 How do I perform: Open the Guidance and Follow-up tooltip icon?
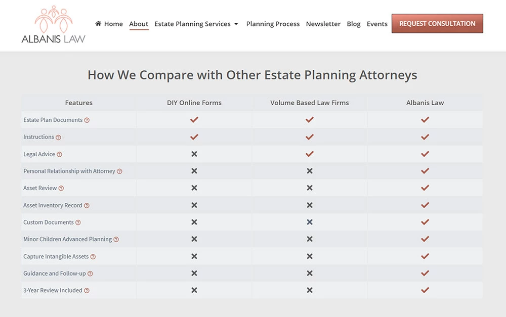pyautogui.click(x=90, y=274)
